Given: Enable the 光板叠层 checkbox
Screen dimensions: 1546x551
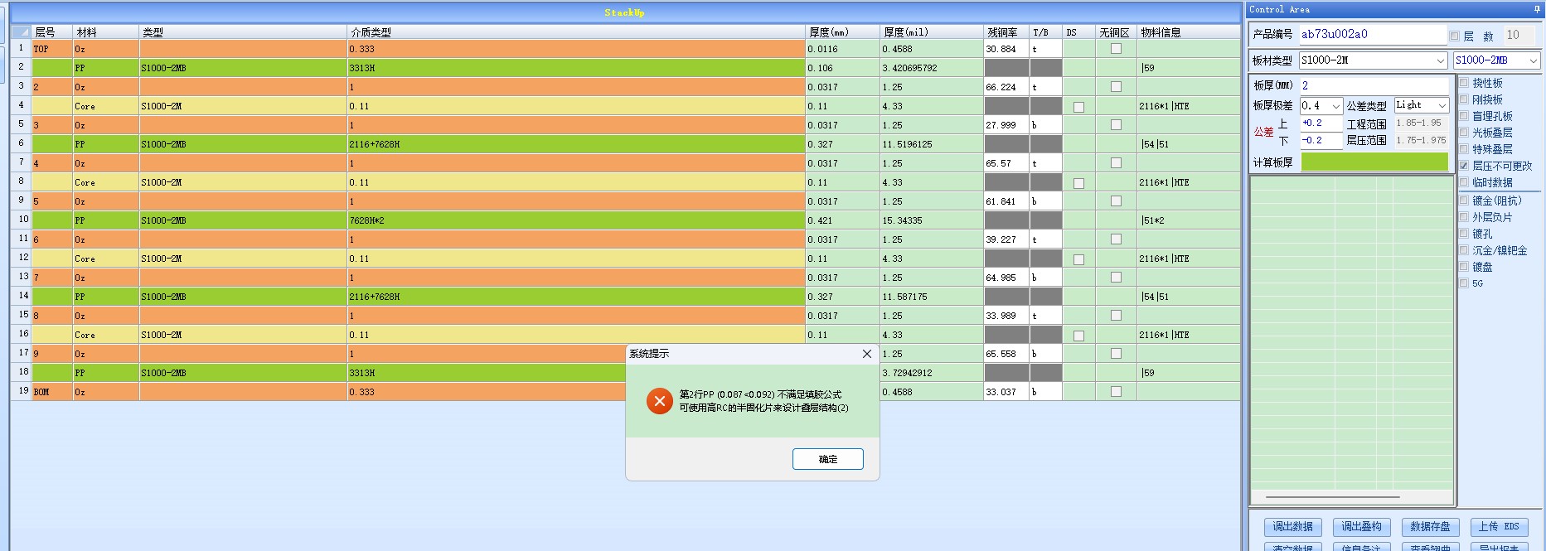Looking at the screenshot, I should [1464, 133].
